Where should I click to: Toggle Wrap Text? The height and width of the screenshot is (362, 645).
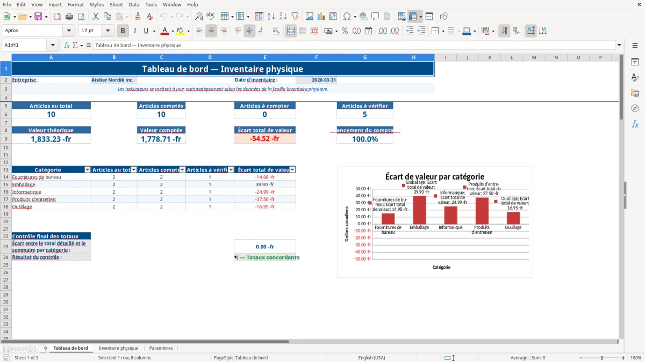(276, 31)
